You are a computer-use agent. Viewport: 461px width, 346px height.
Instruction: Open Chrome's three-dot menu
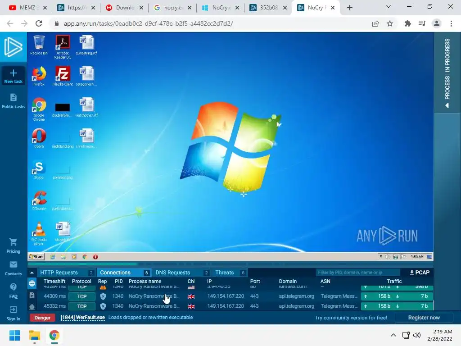(x=451, y=23)
